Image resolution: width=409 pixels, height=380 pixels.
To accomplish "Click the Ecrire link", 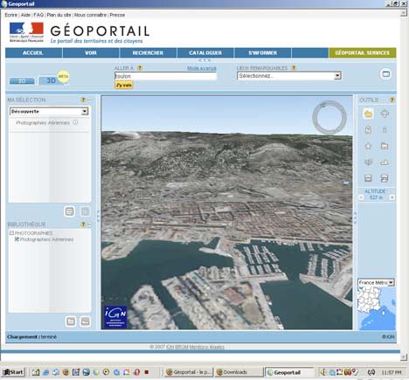I will point(10,15).
